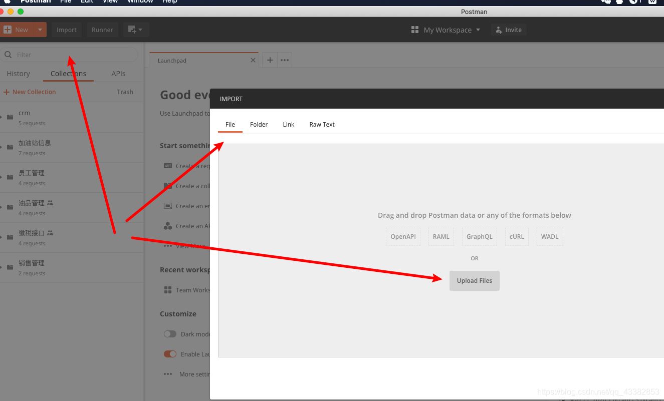Click the environment icon in Start something new
The image size is (664, 401).
tap(168, 206)
